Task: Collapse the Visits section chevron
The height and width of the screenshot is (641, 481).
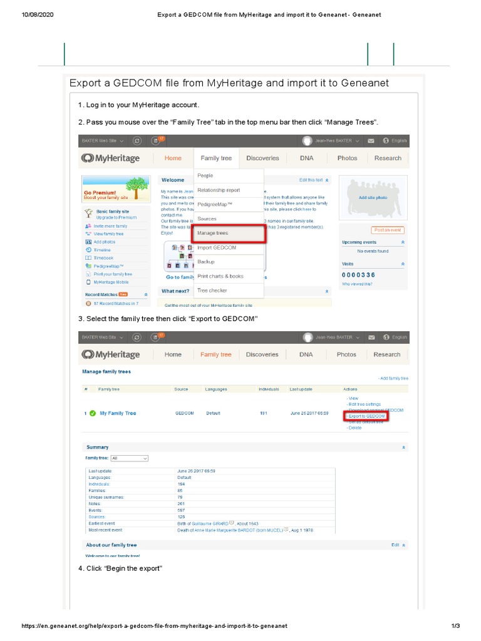Action: [403, 264]
